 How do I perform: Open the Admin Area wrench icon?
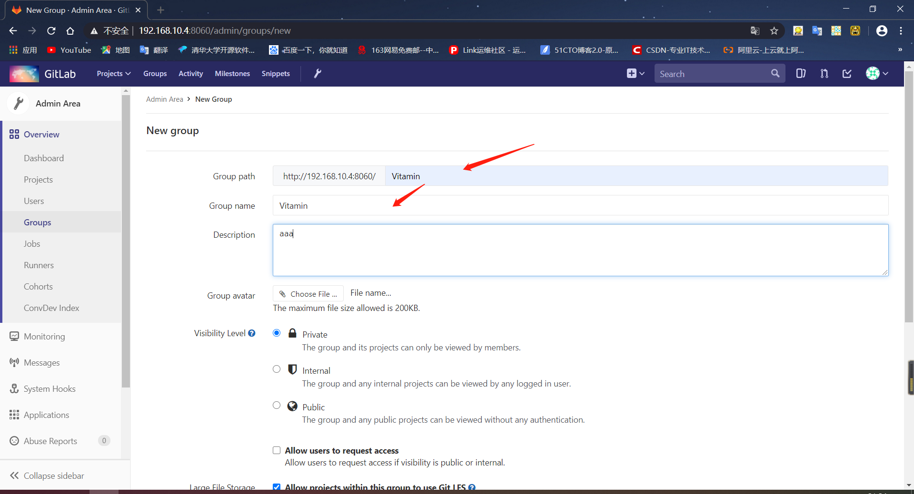(318, 74)
